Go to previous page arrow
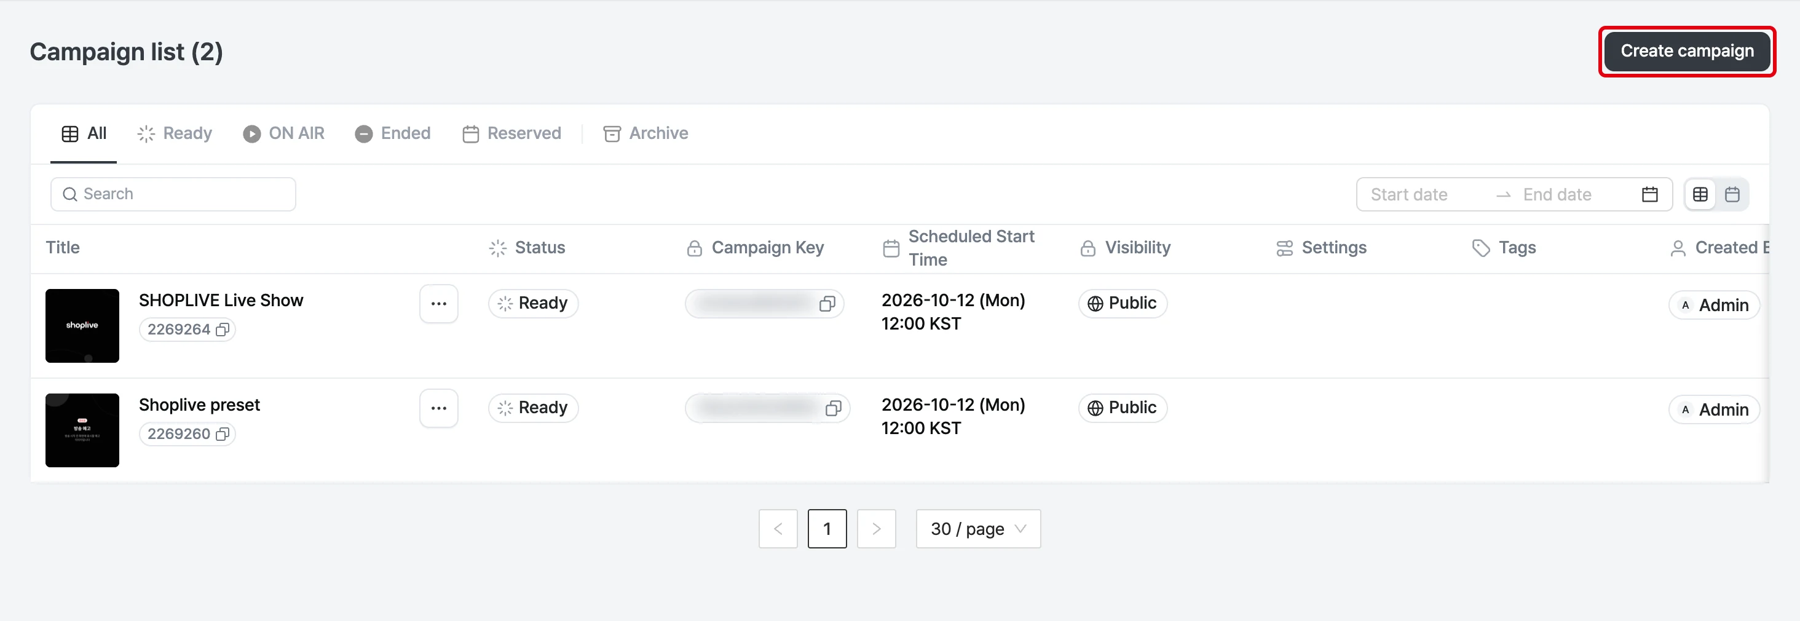 pos(778,529)
